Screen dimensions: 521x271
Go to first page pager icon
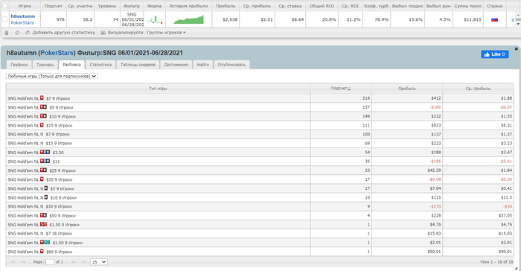(x=13, y=262)
